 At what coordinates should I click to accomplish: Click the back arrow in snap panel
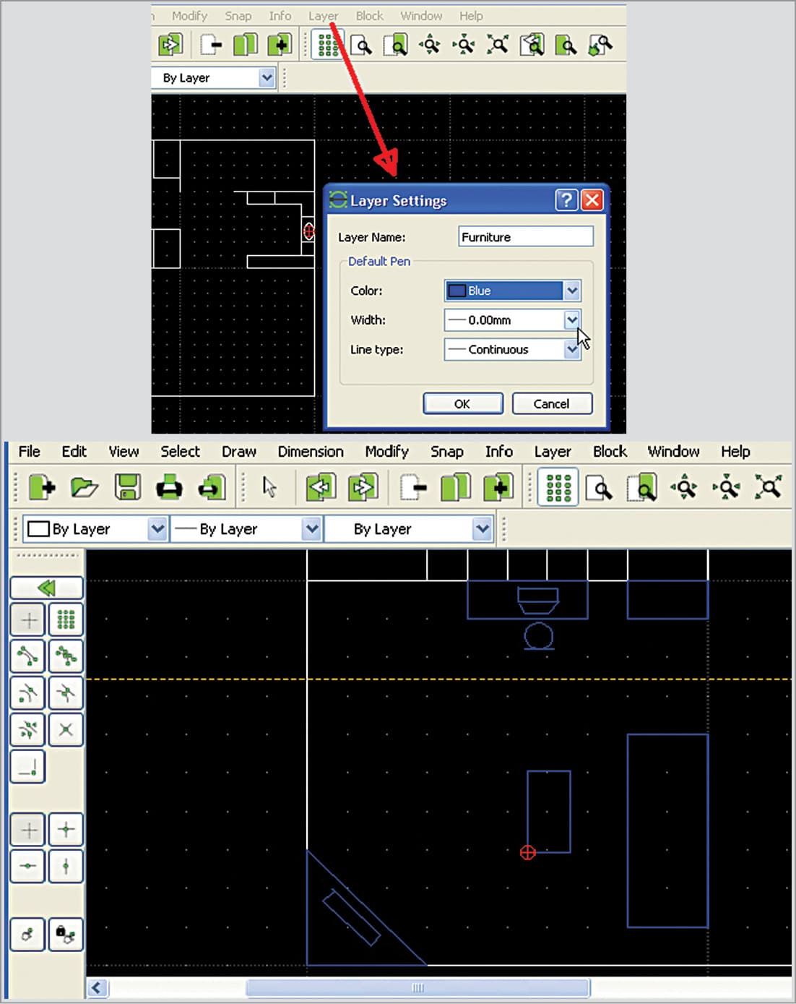click(x=46, y=588)
